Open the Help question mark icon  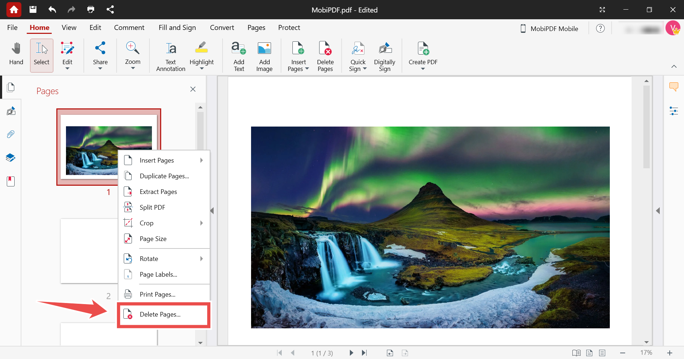coord(601,28)
